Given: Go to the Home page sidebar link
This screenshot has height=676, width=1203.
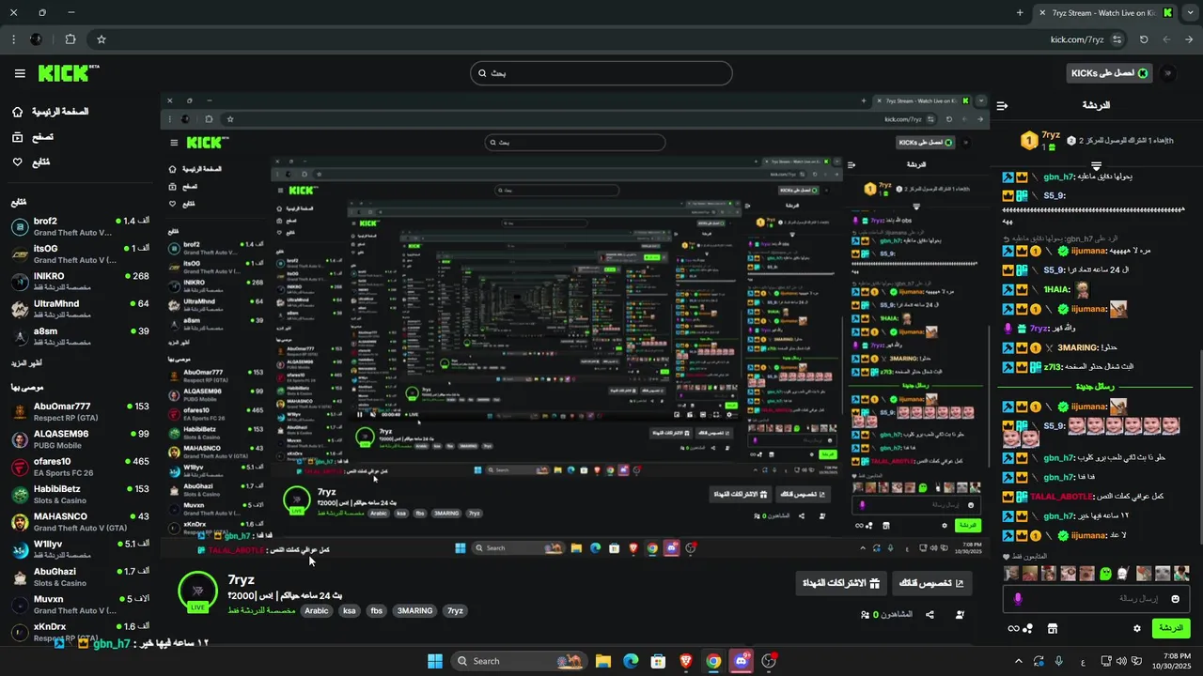Looking at the screenshot, I should tap(51, 112).
